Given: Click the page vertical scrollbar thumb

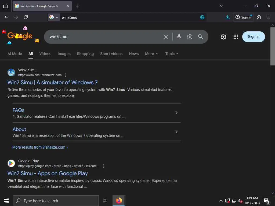Looking at the screenshot, I should point(273,46).
